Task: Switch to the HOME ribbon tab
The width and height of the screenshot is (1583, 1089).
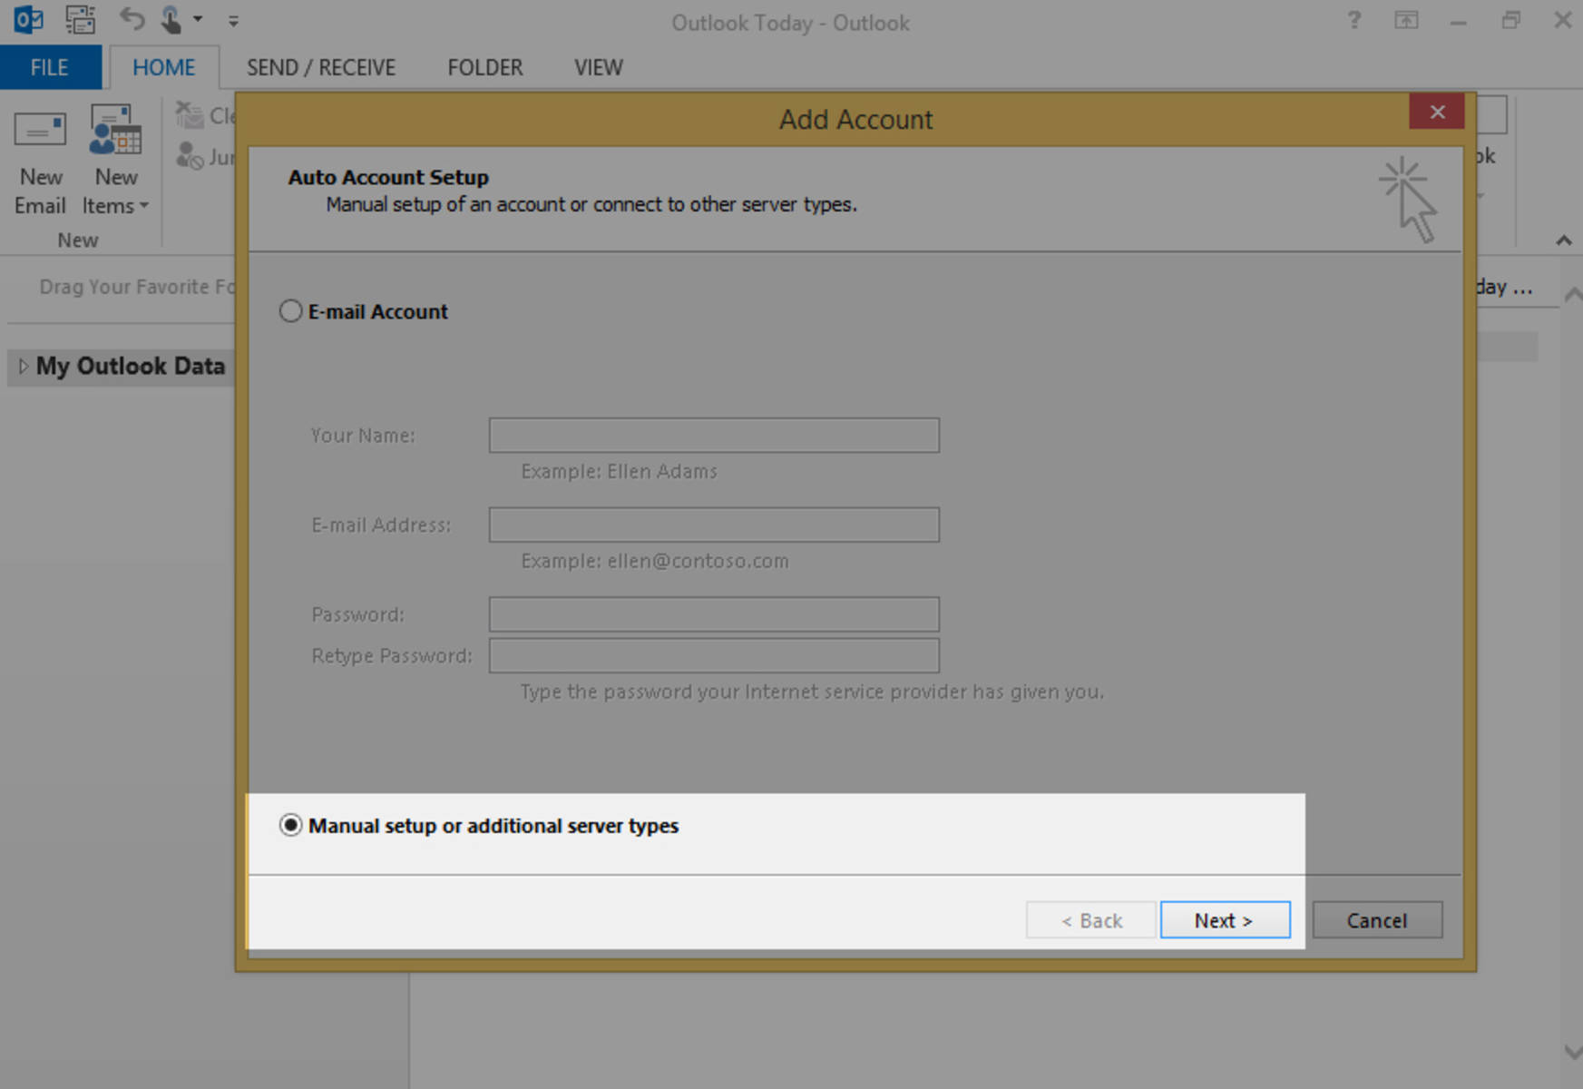Action: pos(163,68)
